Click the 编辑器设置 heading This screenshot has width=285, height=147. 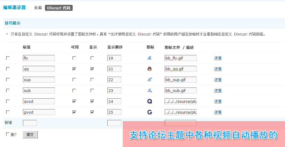click(x=14, y=8)
